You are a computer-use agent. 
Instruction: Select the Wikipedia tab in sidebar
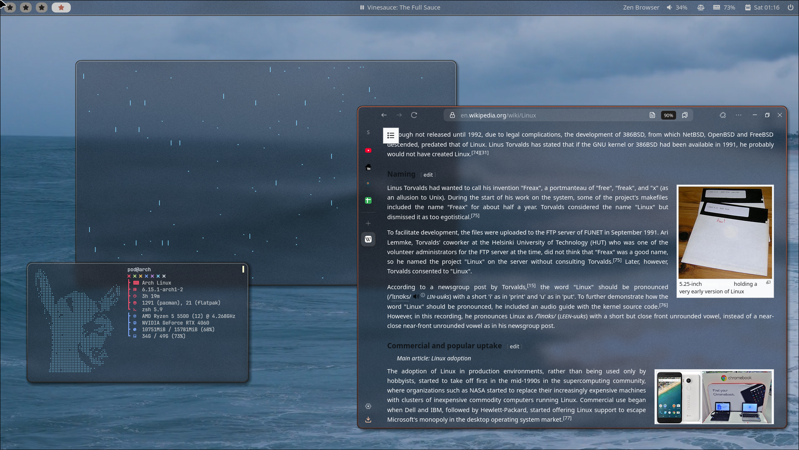[x=368, y=239]
